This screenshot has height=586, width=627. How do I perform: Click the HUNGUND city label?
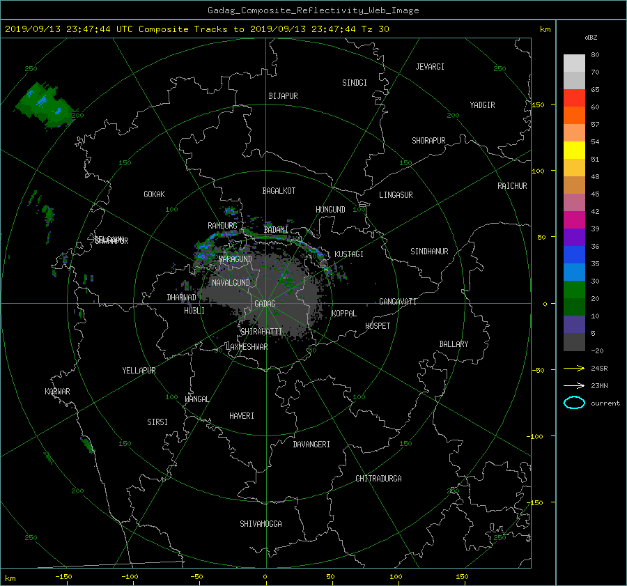click(x=330, y=210)
